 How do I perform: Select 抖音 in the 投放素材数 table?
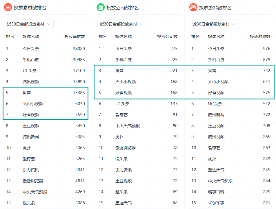point(27,93)
